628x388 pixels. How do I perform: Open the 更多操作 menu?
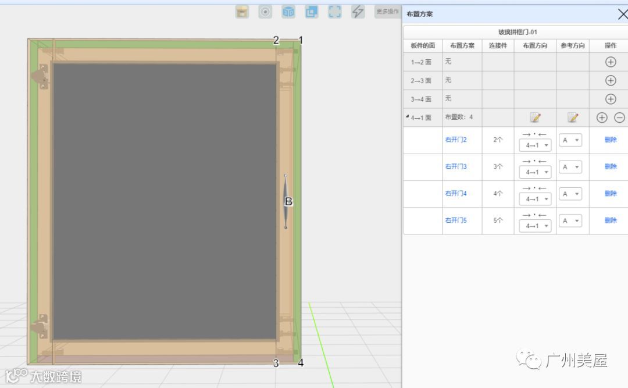click(388, 12)
